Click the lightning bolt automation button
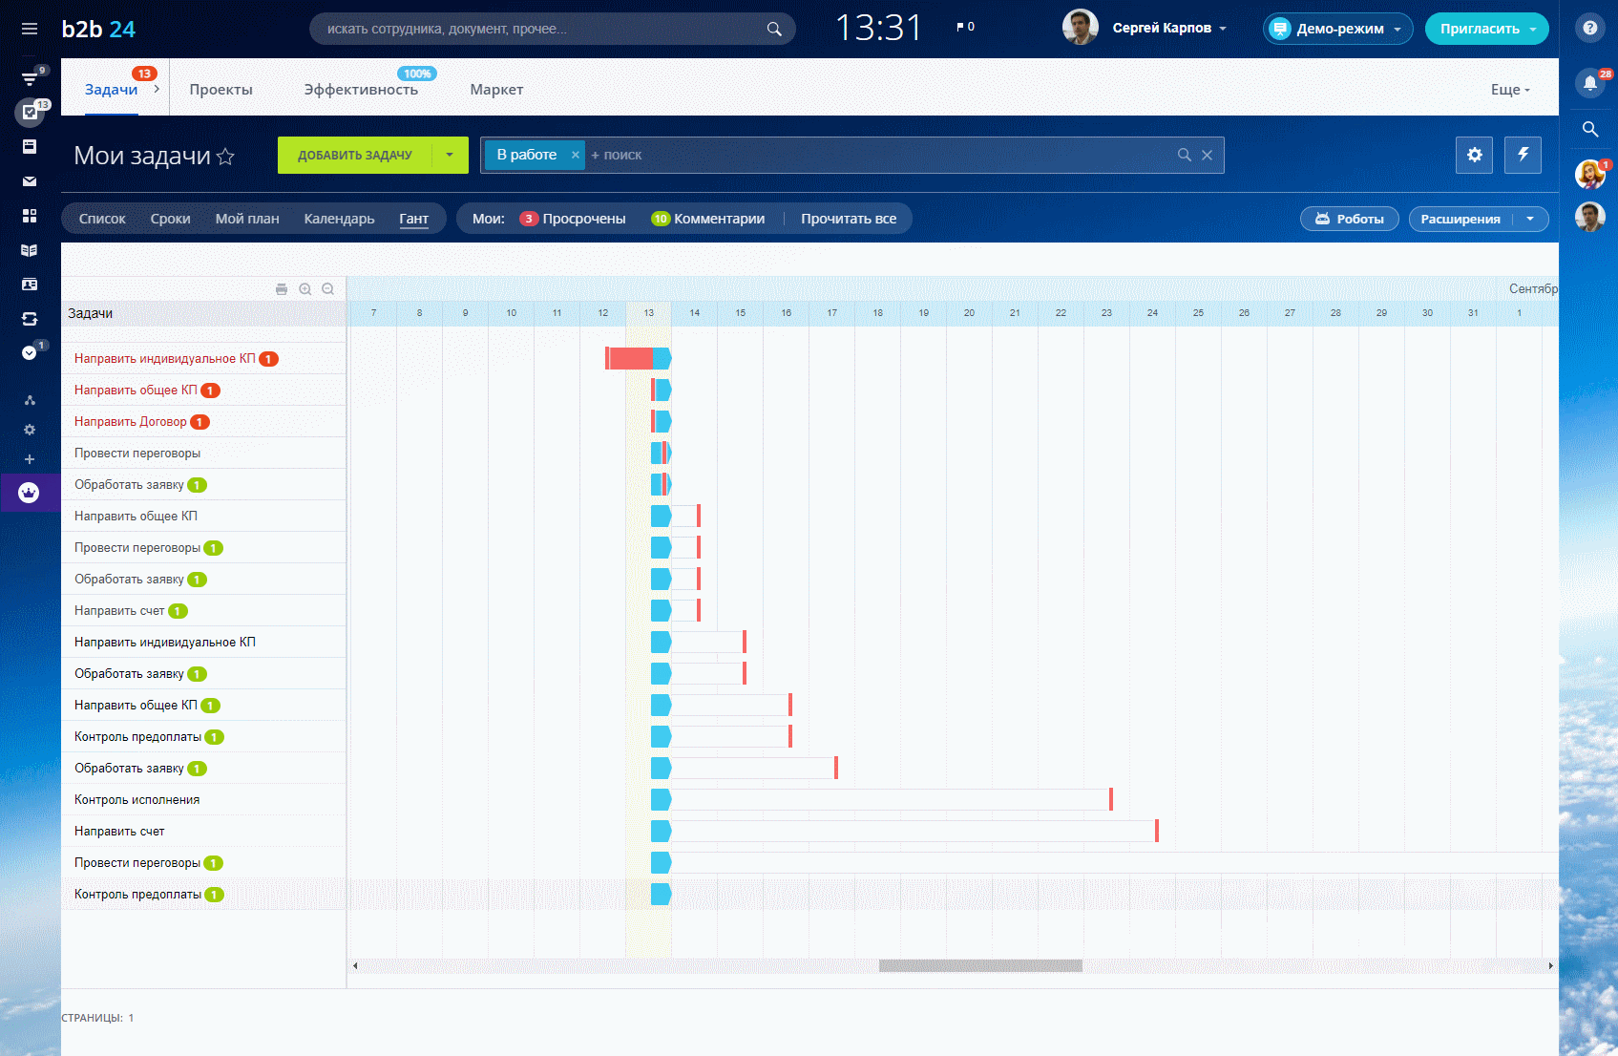Image resolution: width=1618 pixels, height=1056 pixels. point(1523,155)
